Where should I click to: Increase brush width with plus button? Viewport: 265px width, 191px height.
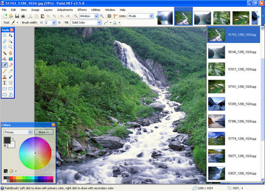coord(59,22)
